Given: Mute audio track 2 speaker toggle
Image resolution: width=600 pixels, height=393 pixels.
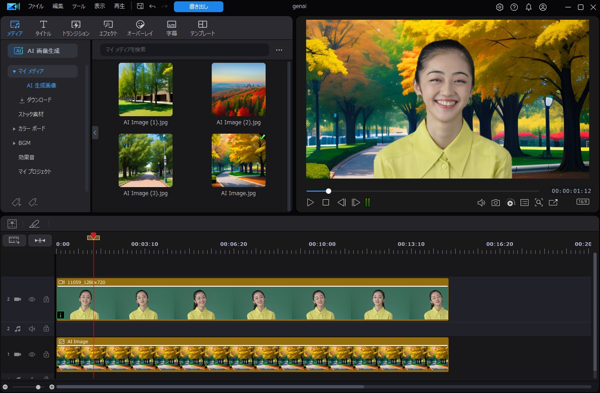Looking at the screenshot, I should [32, 329].
